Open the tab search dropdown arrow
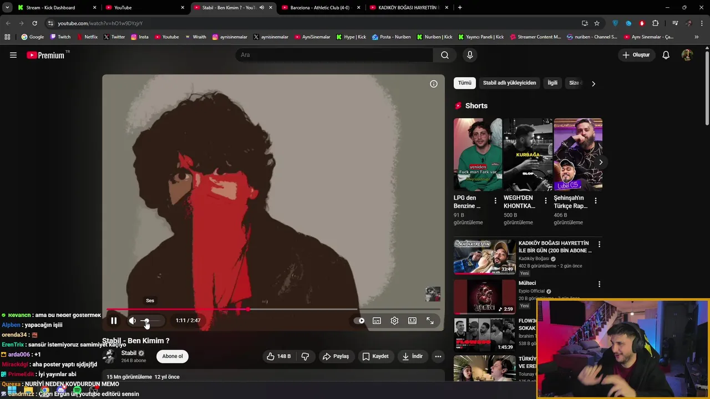This screenshot has height=399, width=710. (x=7, y=7)
